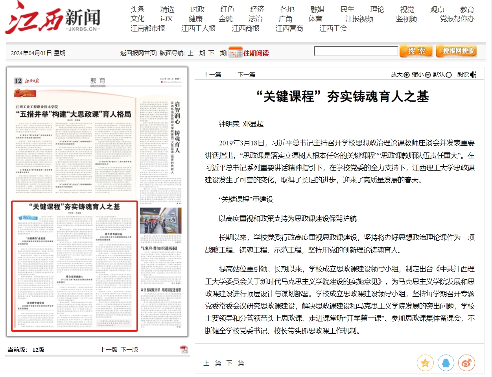This screenshot has height=377, width=492.
Task: Open 版面导航 page navigation
Action: click(171, 53)
